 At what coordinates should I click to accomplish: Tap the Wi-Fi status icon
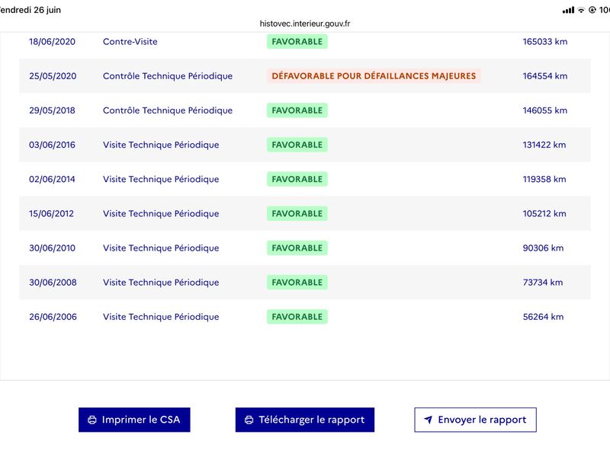pos(581,10)
